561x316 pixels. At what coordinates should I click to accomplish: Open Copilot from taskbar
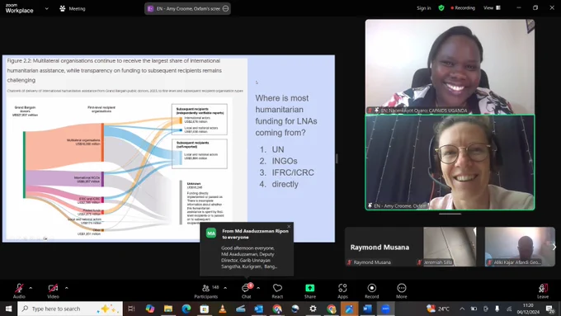pos(150,309)
